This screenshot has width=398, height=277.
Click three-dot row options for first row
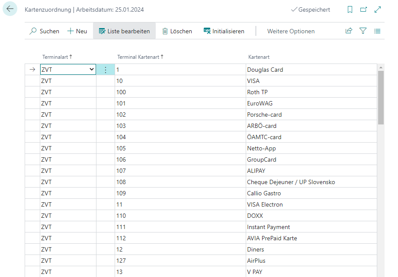(x=106, y=70)
